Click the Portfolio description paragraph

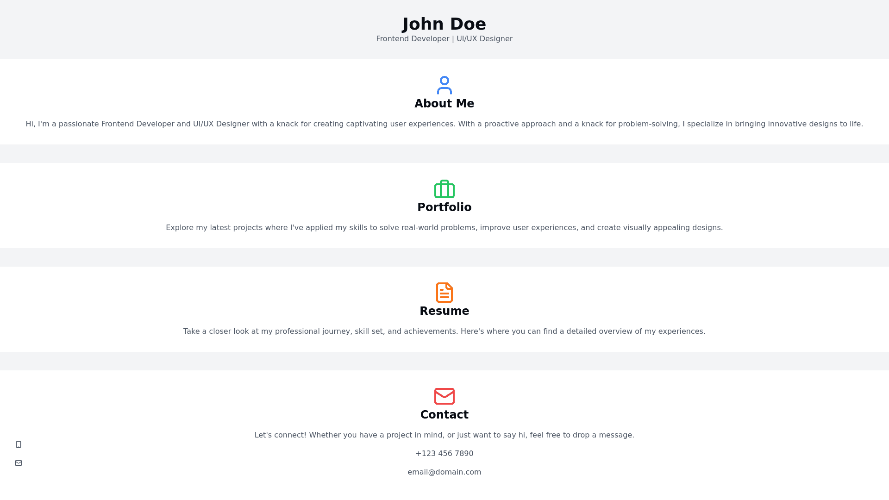pos(444,228)
